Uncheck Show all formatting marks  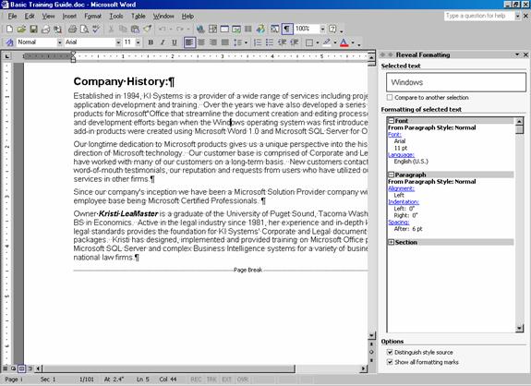point(390,362)
